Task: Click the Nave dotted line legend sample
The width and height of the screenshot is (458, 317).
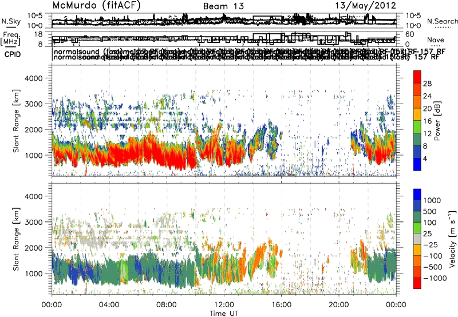Action: point(436,46)
